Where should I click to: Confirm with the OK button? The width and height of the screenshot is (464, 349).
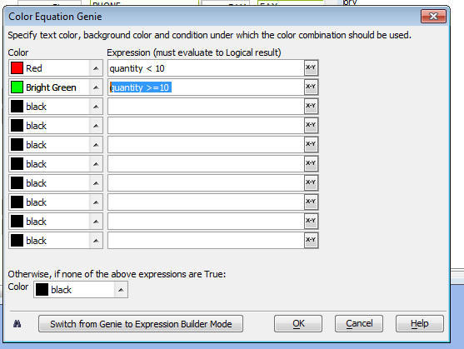(x=298, y=323)
